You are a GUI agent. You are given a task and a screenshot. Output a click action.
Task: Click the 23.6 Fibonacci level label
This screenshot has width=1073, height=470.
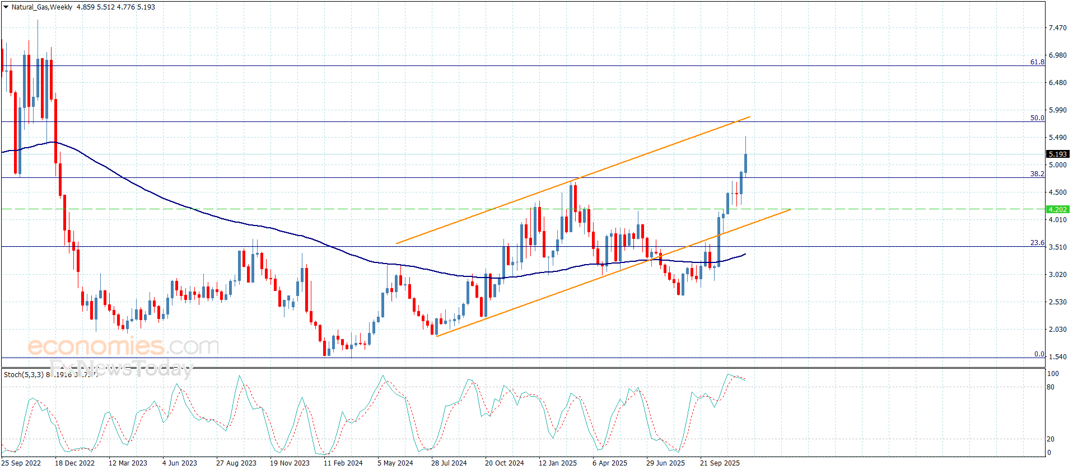coord(1037,243)
